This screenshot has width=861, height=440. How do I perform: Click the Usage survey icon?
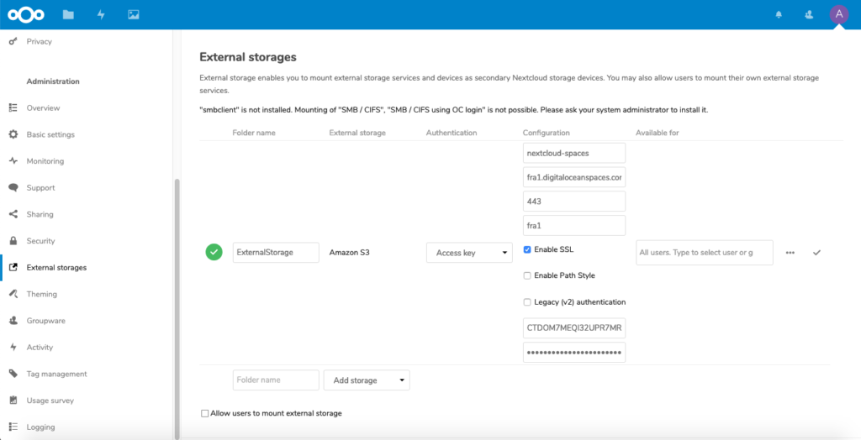coord(13,401)
